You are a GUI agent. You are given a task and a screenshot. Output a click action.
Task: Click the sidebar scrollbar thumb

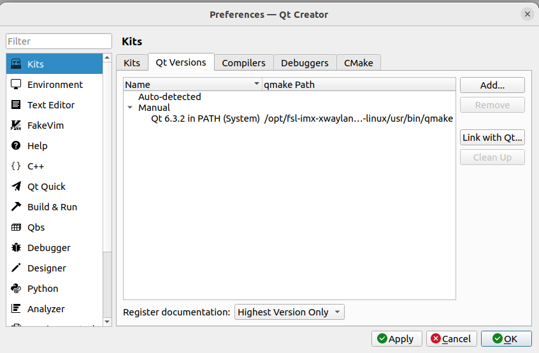(x=107, y=157)
